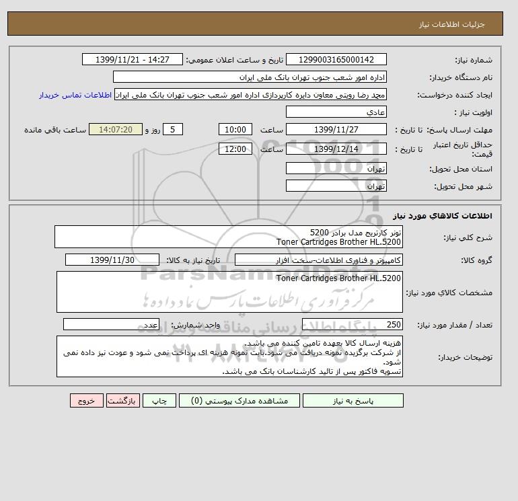Click the text ساعت باقی مانده
This screenshot has width=518, height=501.
point(55,130)
